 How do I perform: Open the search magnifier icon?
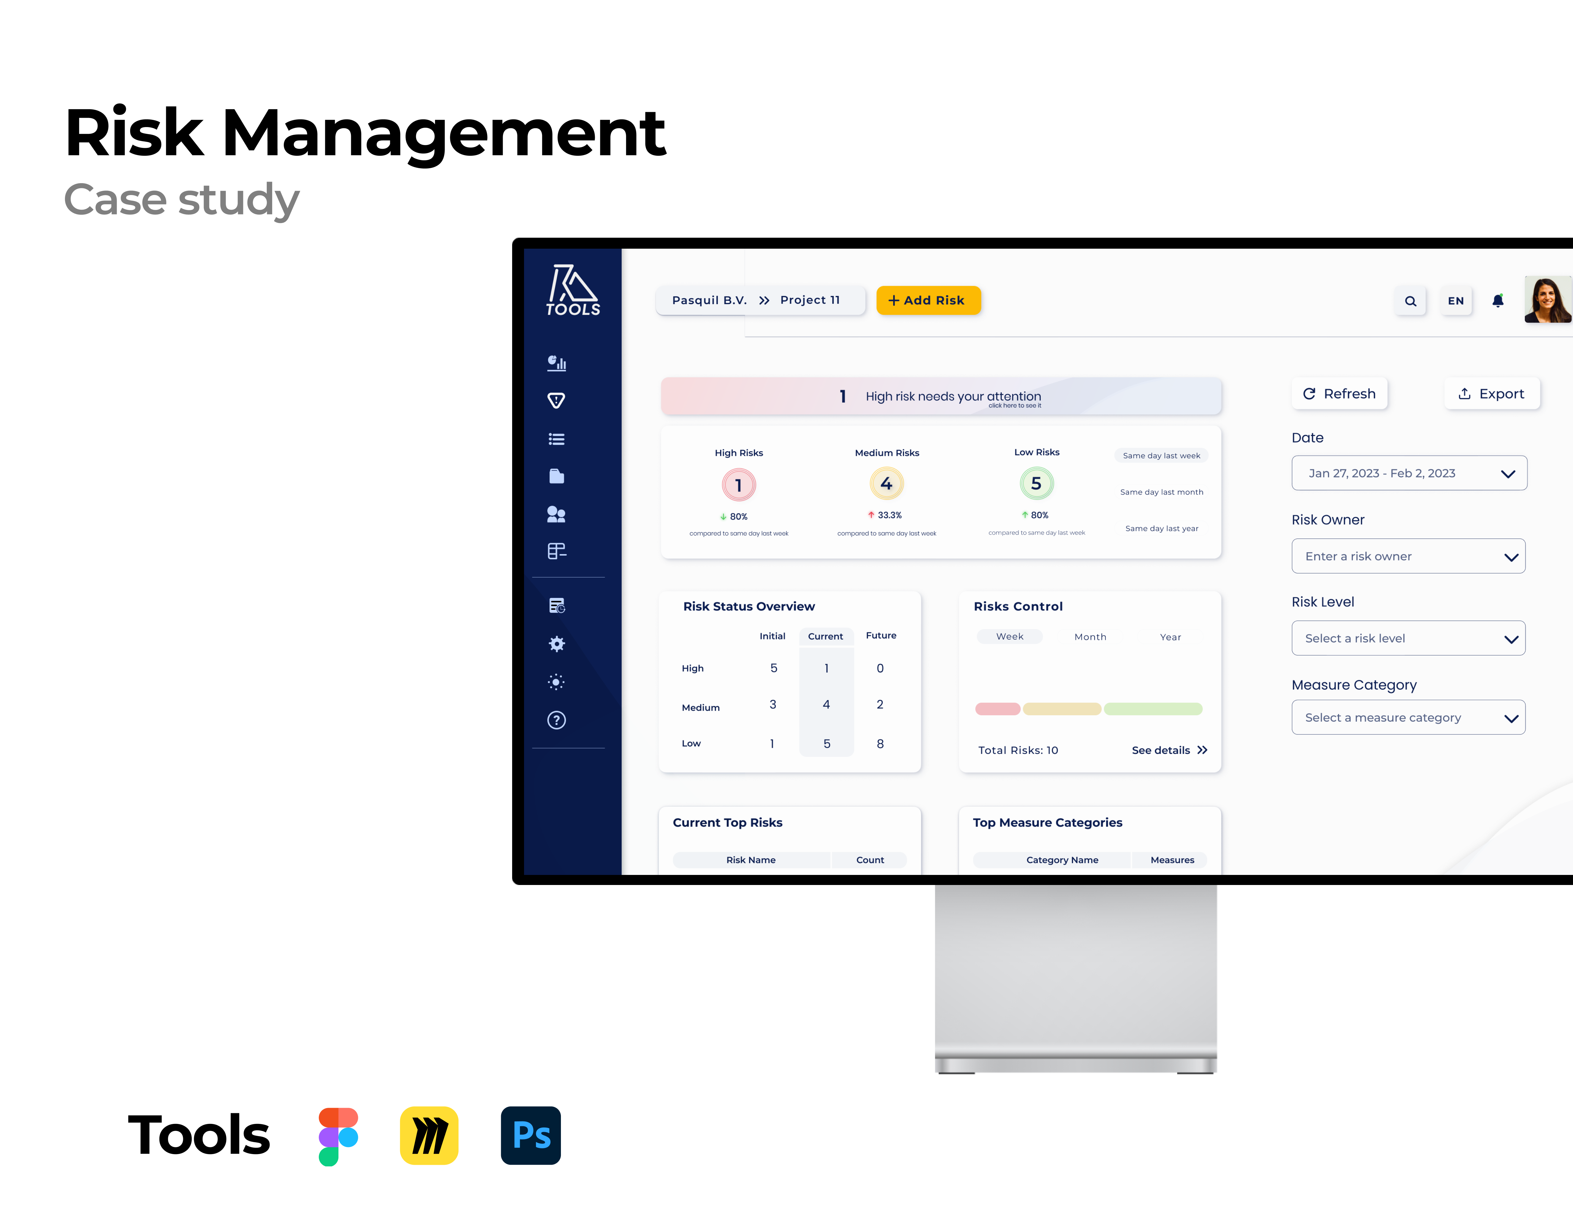(1410, 300)
